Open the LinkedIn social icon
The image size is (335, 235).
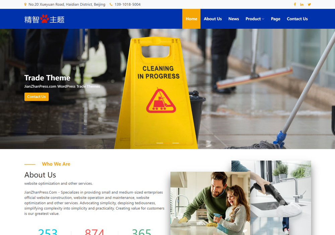coord(302,4)
